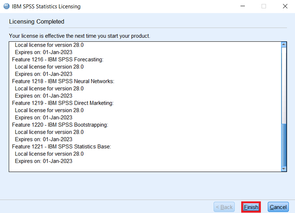Click the scrollbar down arrow

(284, 169)
